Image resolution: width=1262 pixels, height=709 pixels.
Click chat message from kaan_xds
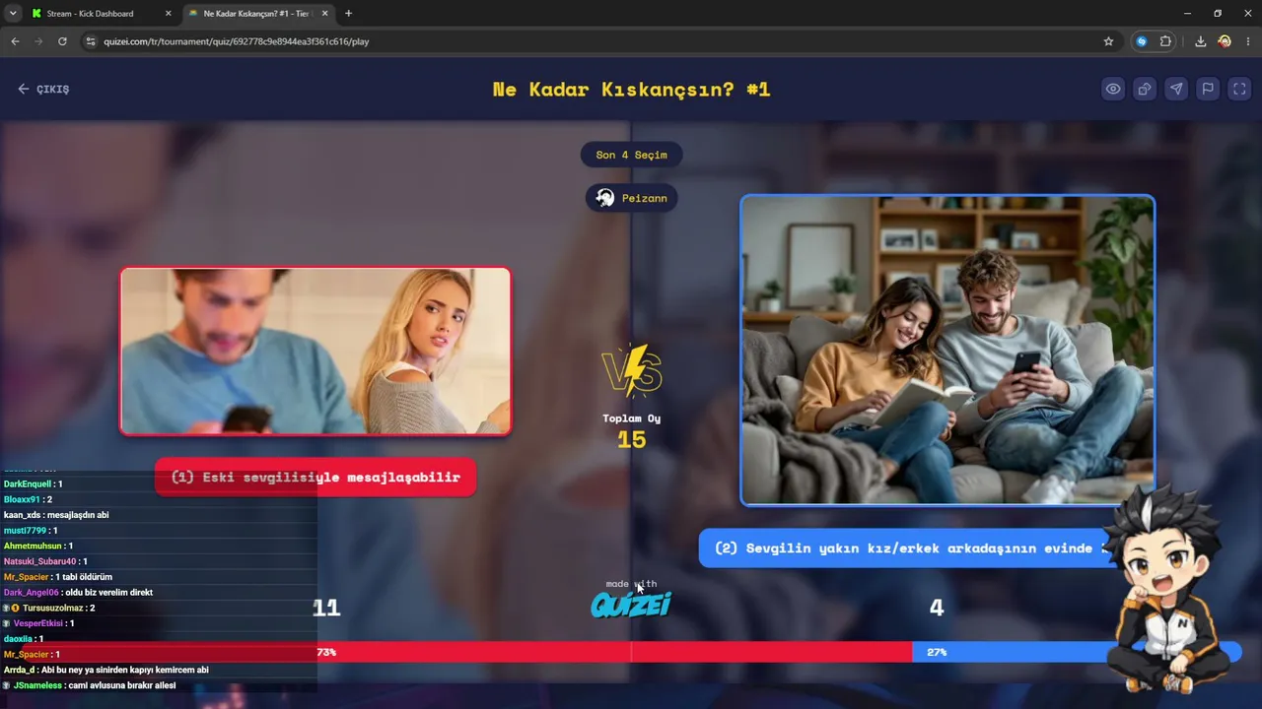[56, 515]
